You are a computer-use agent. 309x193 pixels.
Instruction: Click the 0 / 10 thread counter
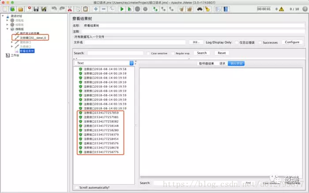294,9
